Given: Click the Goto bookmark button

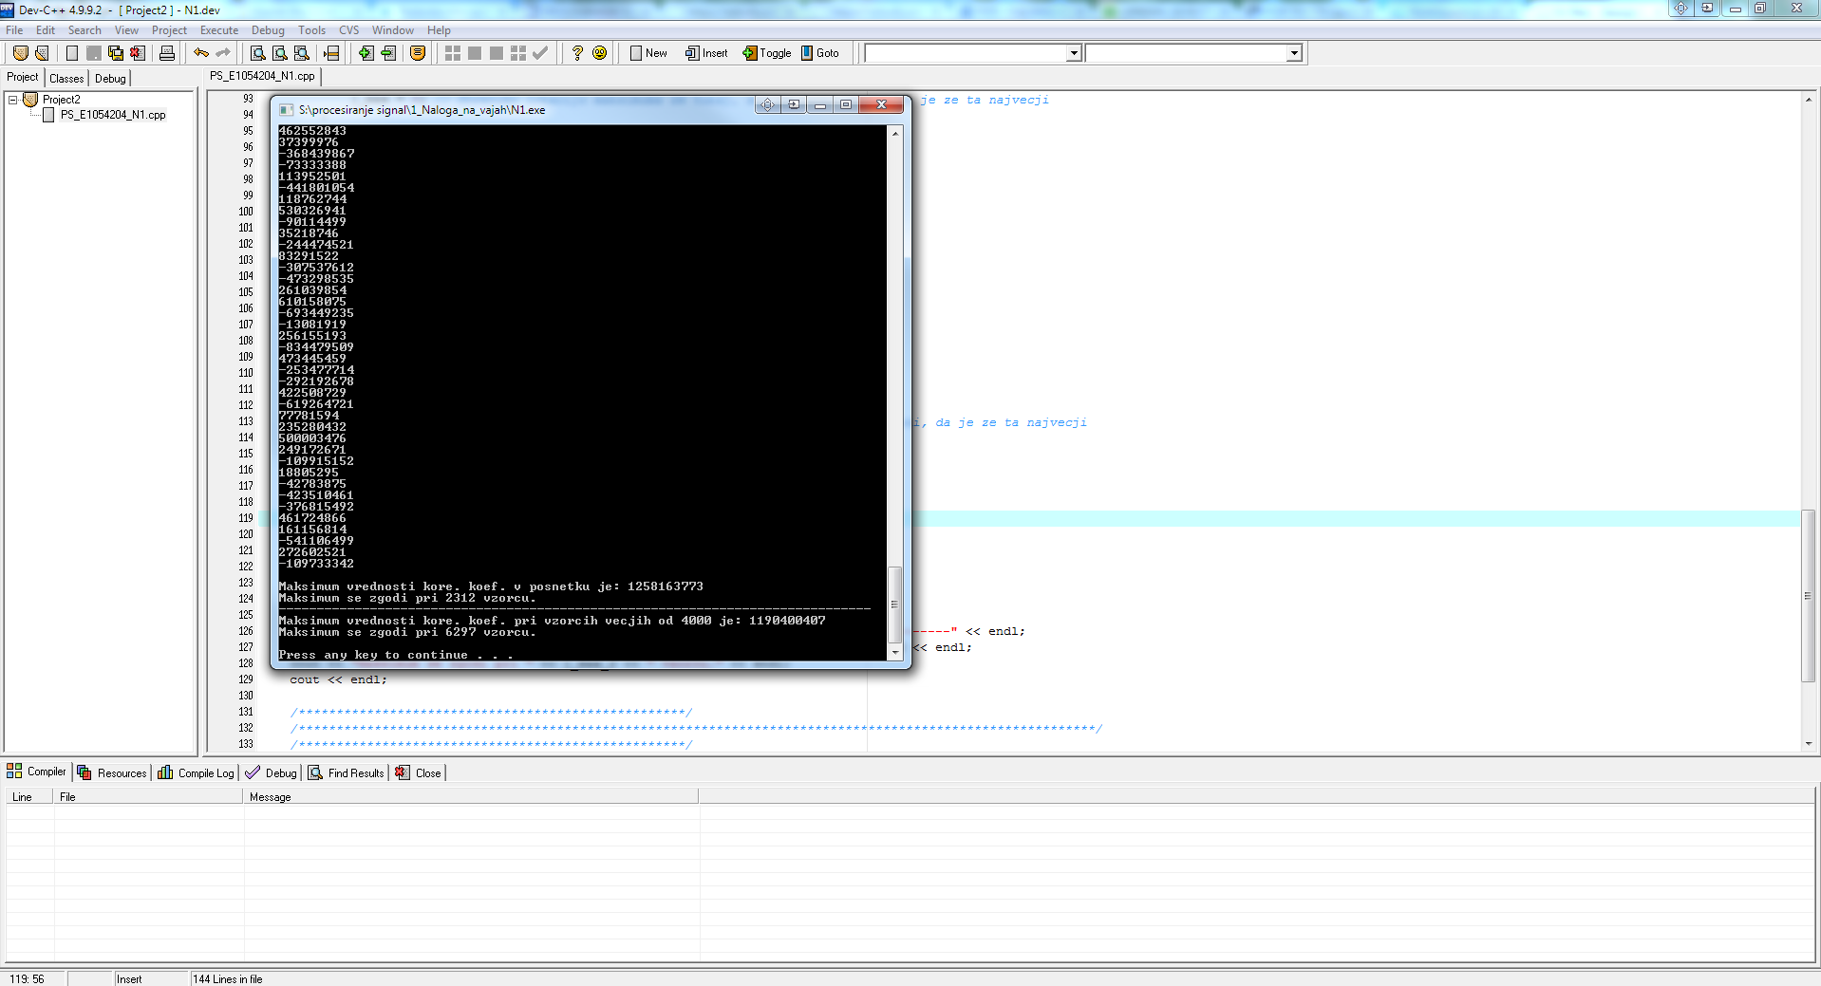Looking at the screenshot, I should pyautogui.click(x=820, y=53).
